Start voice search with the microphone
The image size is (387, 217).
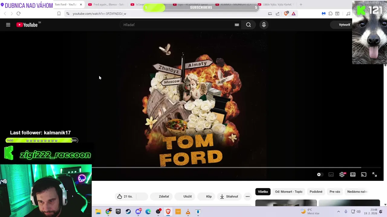tap(264, 25)
